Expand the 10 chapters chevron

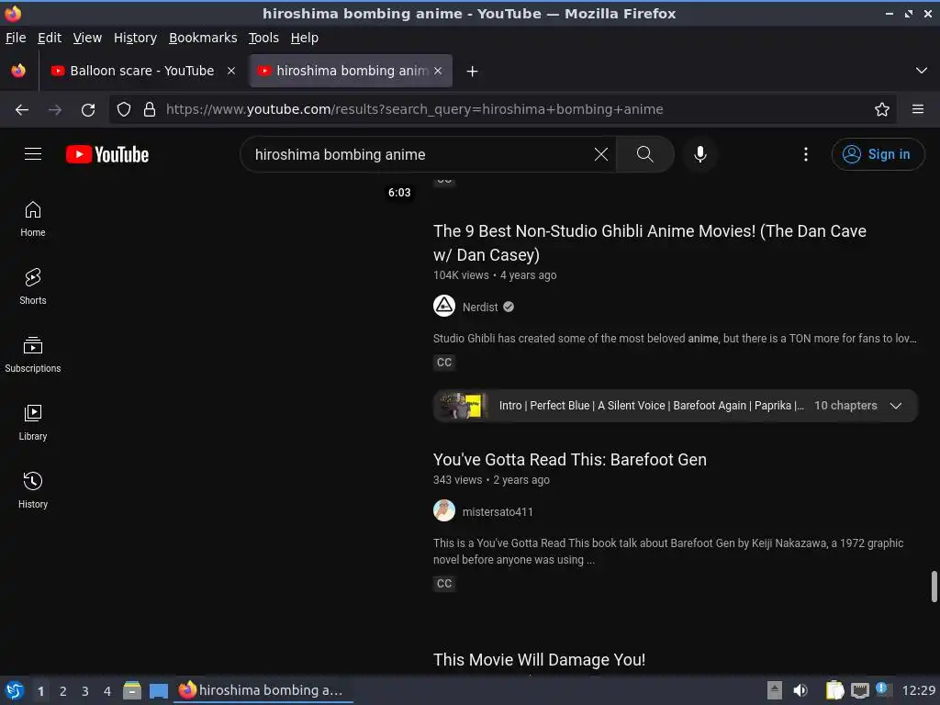point(896,406)
